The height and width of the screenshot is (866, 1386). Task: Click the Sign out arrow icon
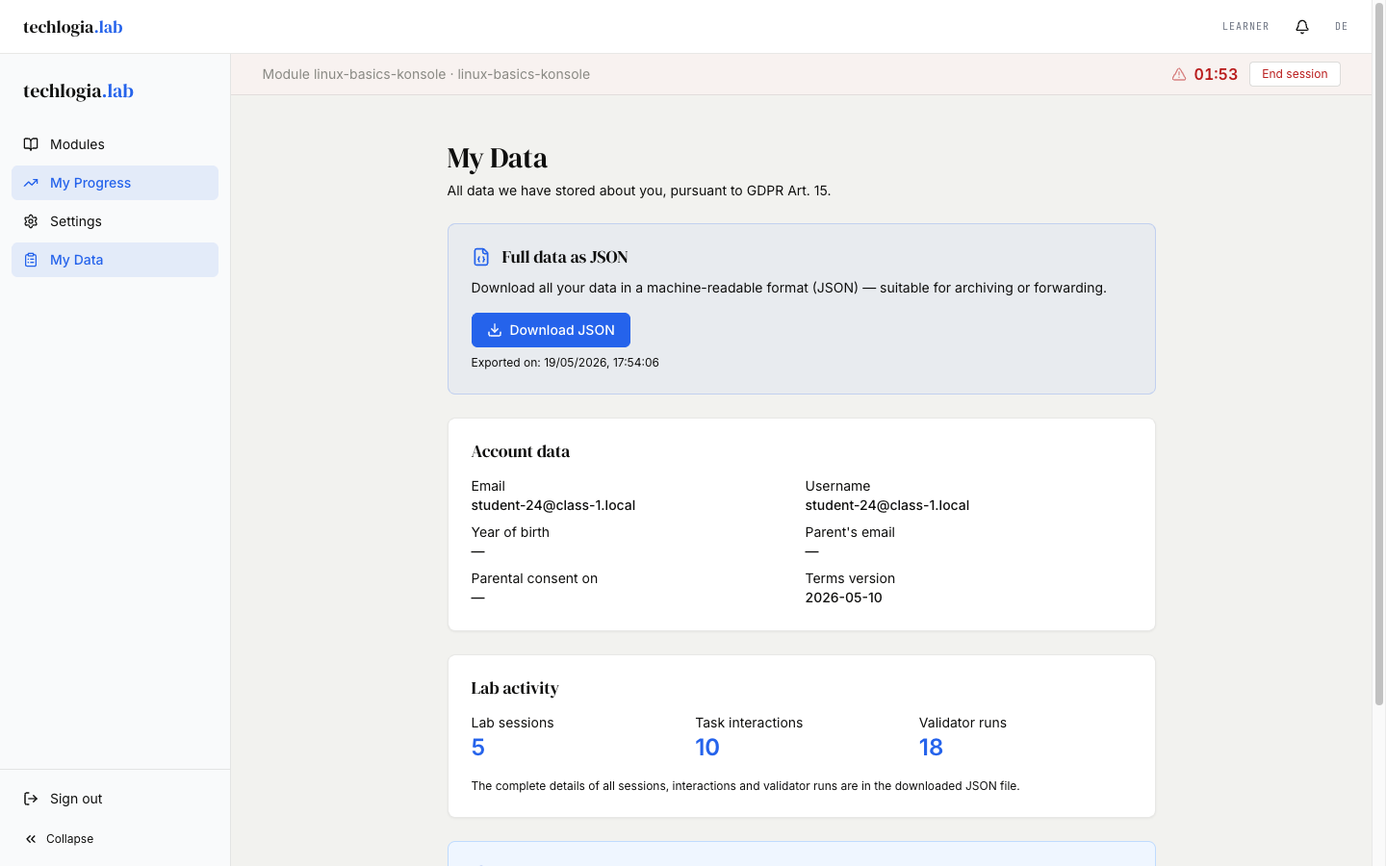pos(31,799)
